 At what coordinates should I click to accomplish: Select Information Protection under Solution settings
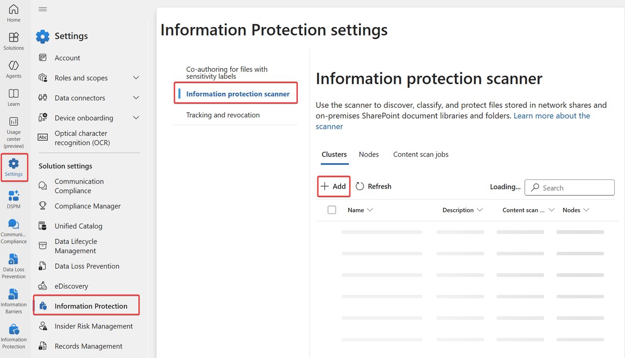tap(87, 306)
